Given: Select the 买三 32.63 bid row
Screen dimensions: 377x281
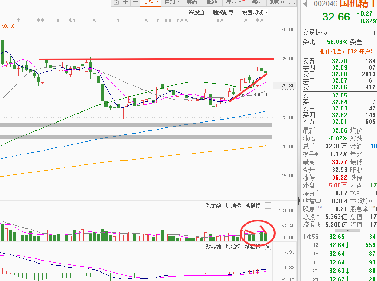Looking at the screenshot, I should click(x=339, y=108).
